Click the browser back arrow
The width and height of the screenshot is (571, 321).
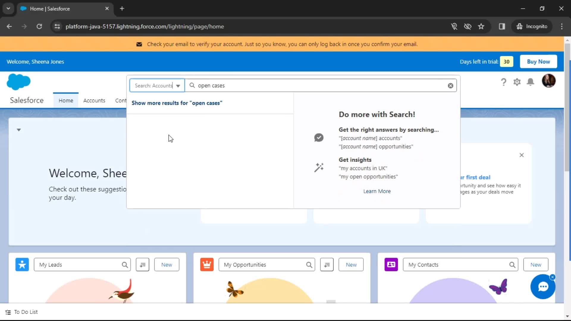coord(9,26)
